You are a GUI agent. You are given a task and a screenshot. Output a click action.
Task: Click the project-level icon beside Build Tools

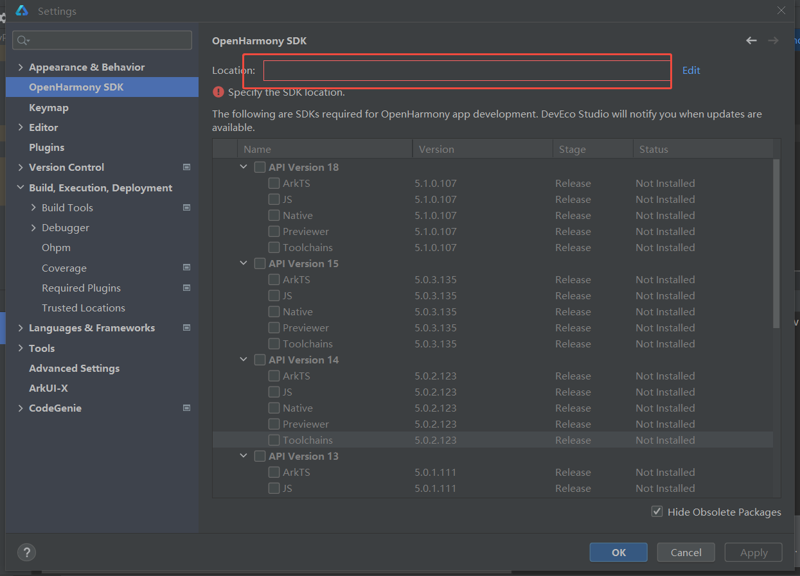click(x=187, y=207)
